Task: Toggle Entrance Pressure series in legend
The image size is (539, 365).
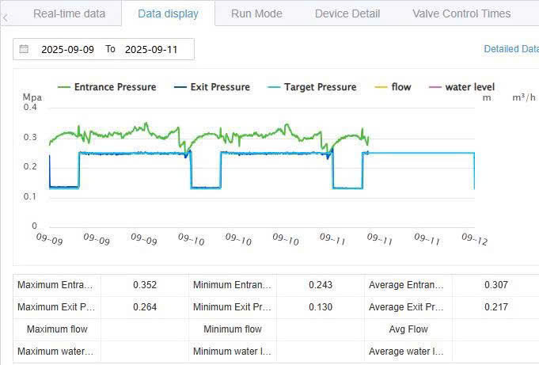Action: [x=106, y=87]
